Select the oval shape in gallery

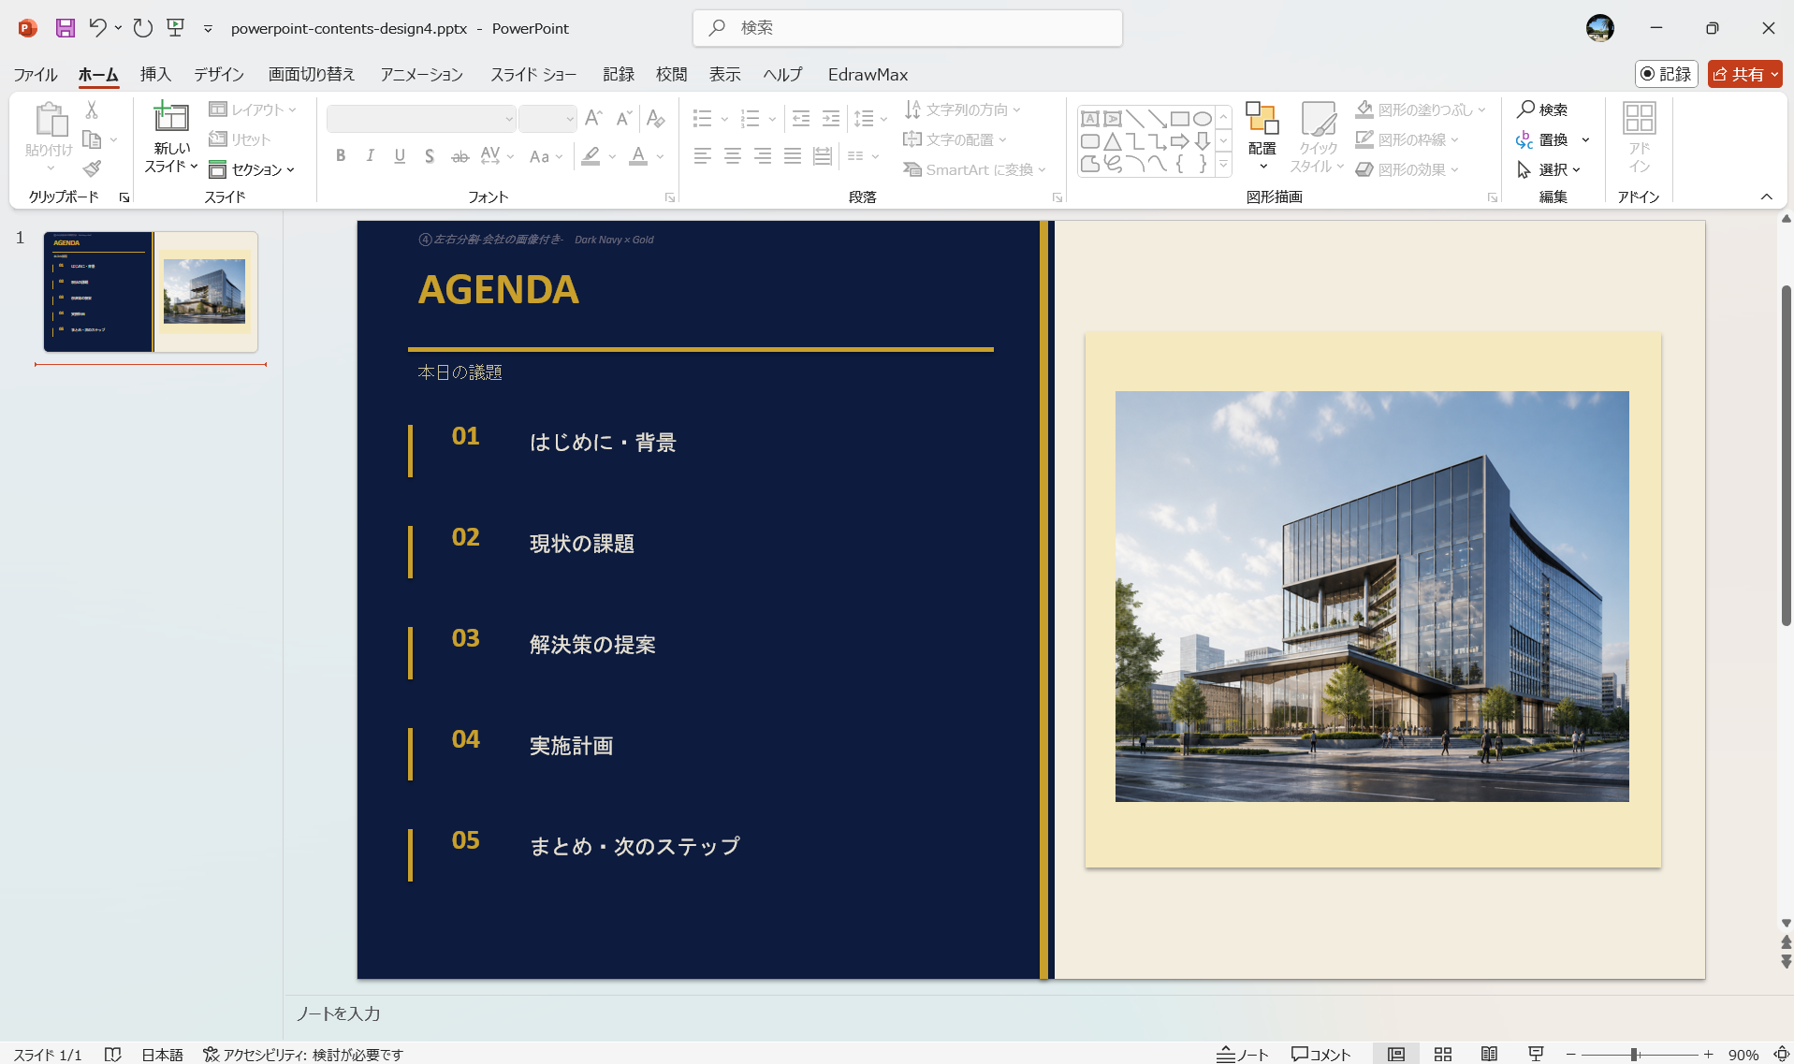pos(1203,119)
